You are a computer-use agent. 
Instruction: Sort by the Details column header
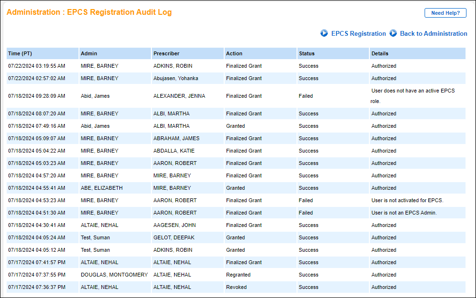tap(380, 53)
